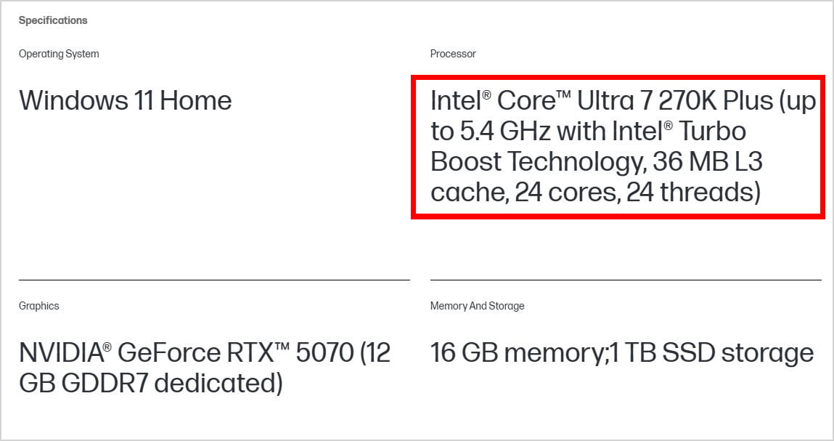This screenshot has width=834, height=441.
Task: Click the GB GDDR7 dedicated text
Action: (x=150, y=383)
